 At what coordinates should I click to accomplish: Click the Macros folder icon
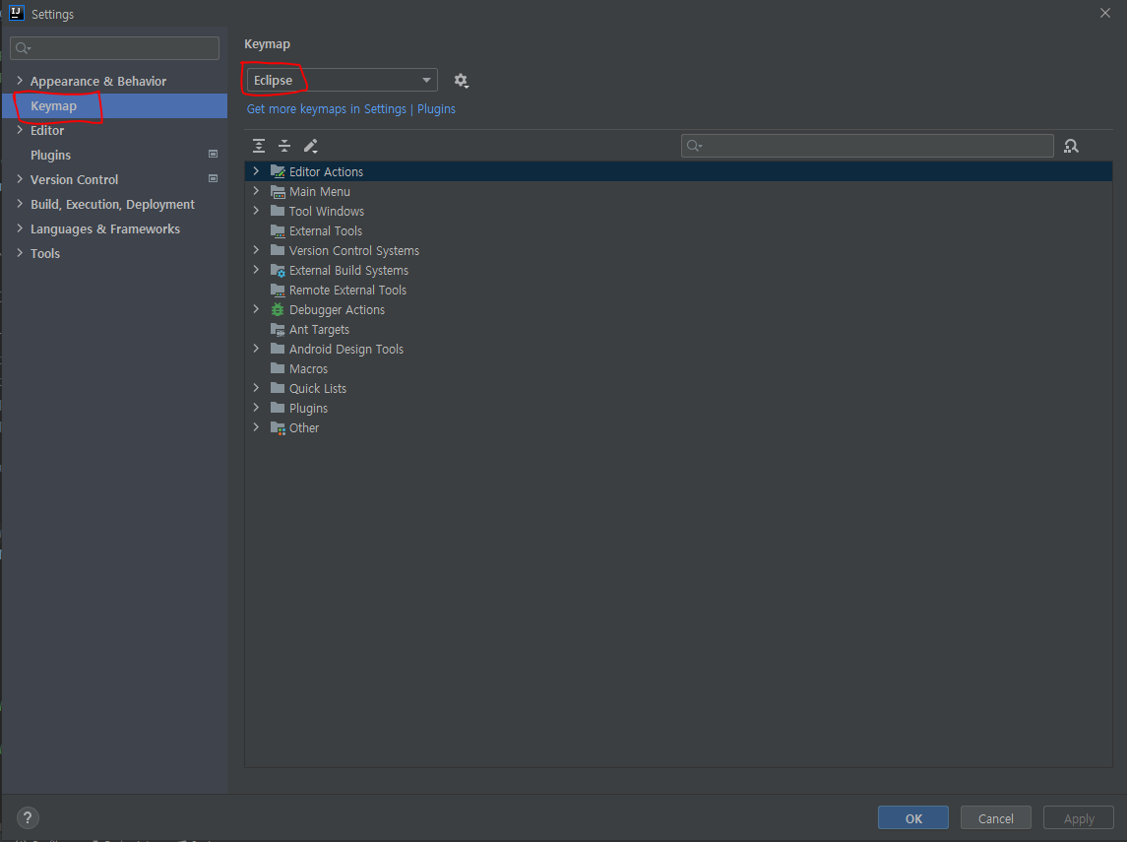278,368
